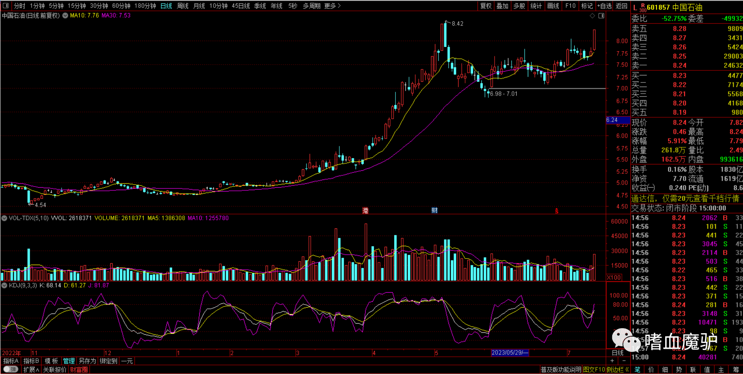The image size is (743, 375).
Task: Select the 周线 weekly period tab
Action: pyautogui.click(x=183, y=6)
